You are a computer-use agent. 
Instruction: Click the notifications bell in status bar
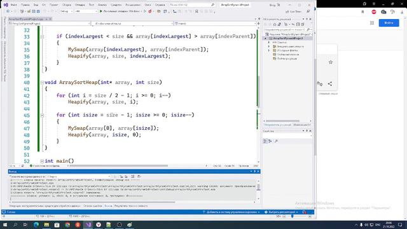[x=305, y=212]
